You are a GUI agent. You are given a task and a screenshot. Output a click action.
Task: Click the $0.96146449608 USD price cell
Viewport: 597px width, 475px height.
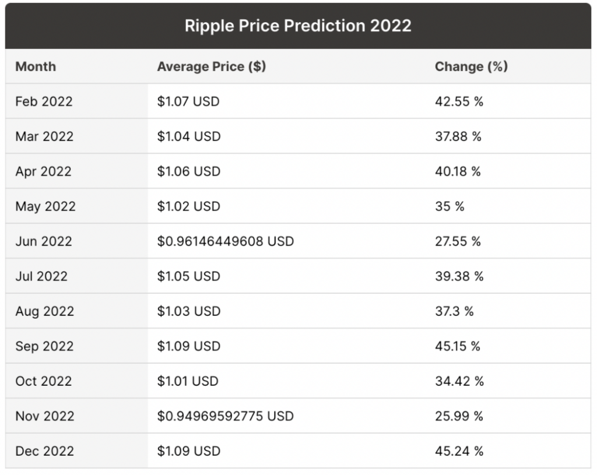[225, 241]
